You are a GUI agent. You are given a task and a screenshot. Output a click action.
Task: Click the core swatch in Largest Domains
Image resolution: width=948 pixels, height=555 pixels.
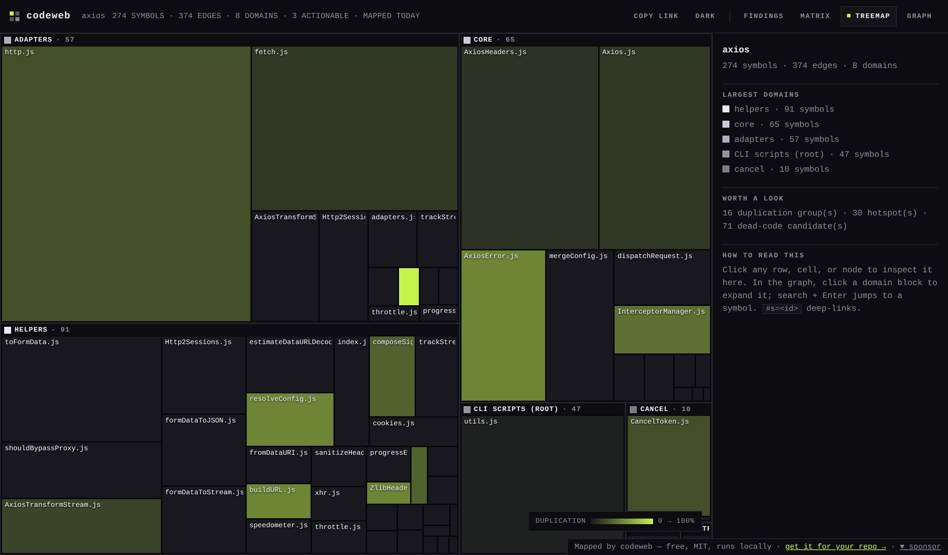726,124
